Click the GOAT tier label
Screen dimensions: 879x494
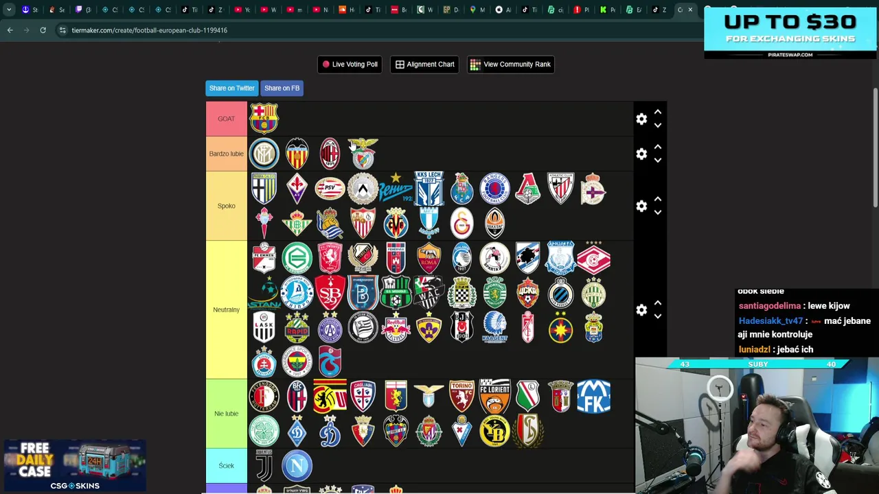click(226, 119)
